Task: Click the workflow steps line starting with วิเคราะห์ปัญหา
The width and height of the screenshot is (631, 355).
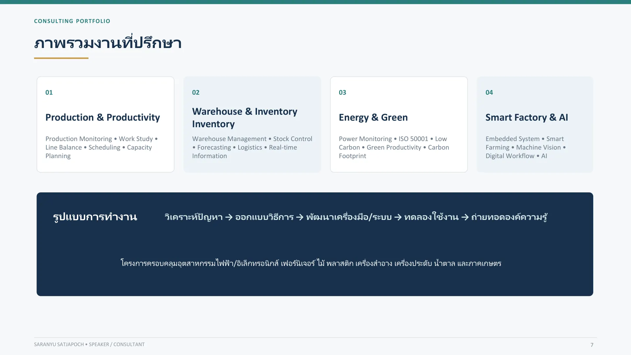Action: tap(356, 217)
